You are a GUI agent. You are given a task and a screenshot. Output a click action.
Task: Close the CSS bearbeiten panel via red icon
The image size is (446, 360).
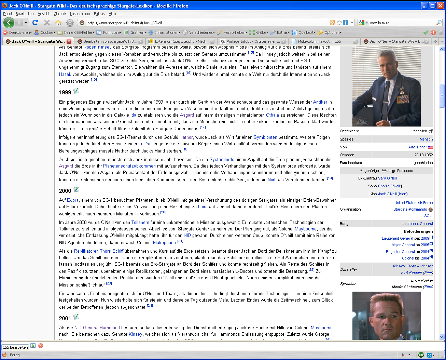[41, 346]
